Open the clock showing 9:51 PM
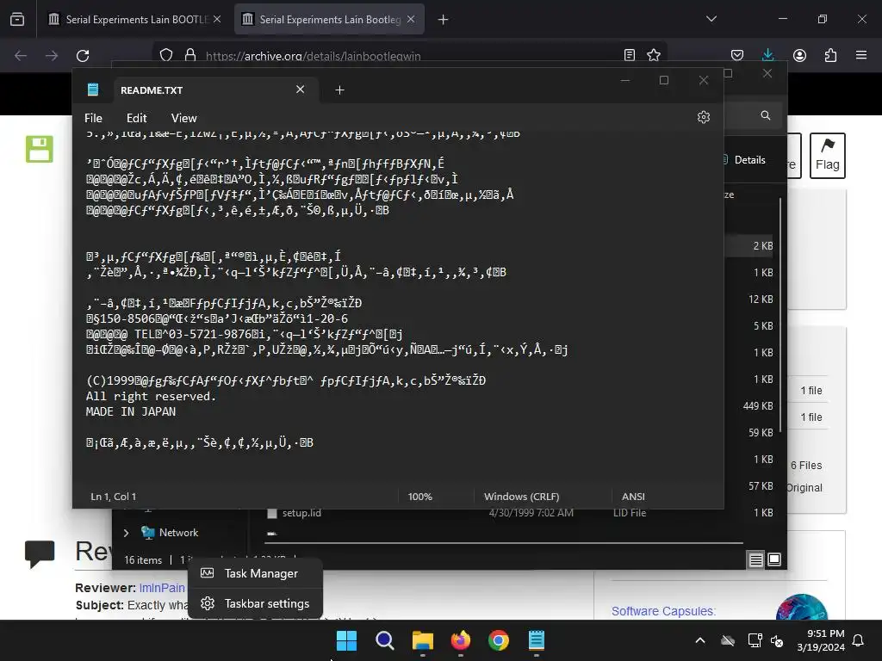The height and width of the screenshot is (661, 882). click(821, 640)
